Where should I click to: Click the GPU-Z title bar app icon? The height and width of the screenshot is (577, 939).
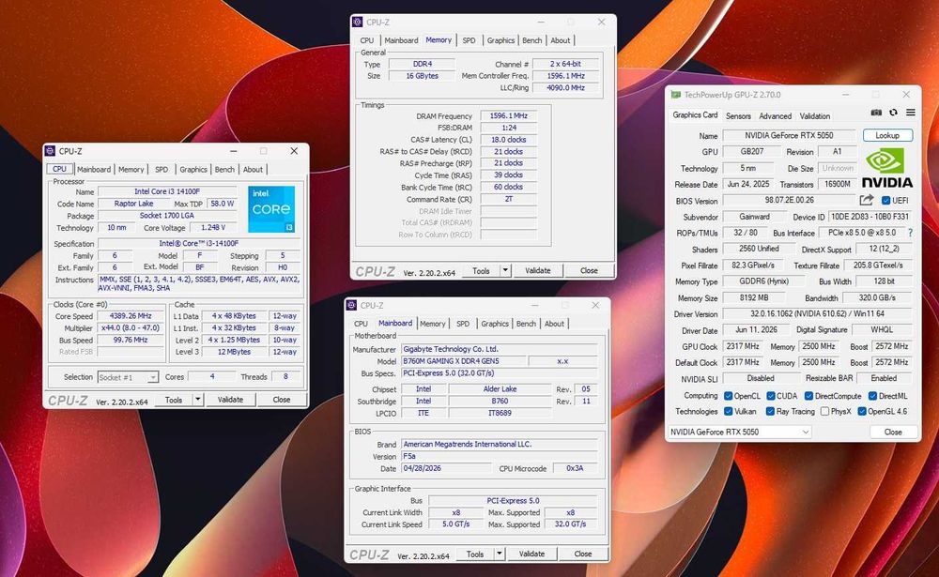pyautogui.click(x=676, y=95)
